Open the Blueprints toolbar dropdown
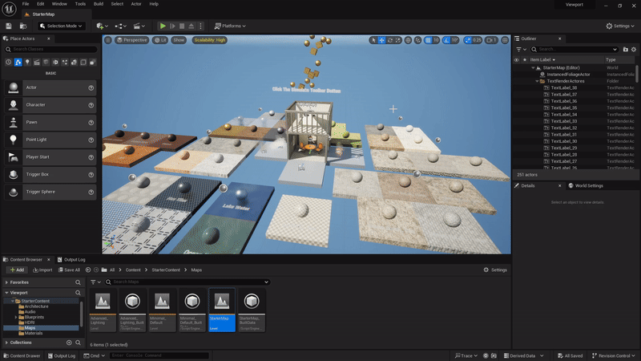Image resolution: width=641 pixels, height=361 pixels. click(x=121, y=26)
